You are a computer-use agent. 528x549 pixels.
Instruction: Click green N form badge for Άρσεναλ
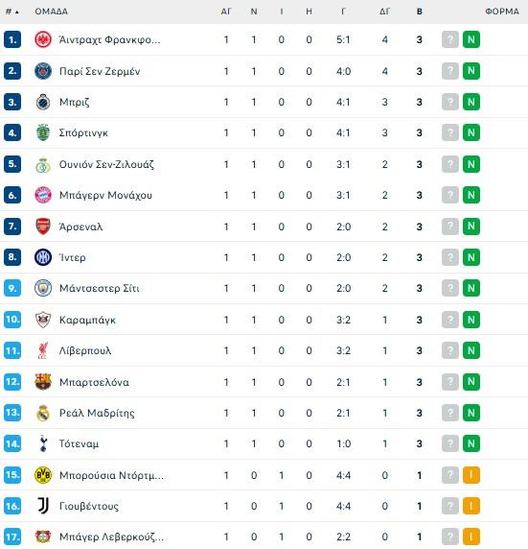tap(471, 227)
